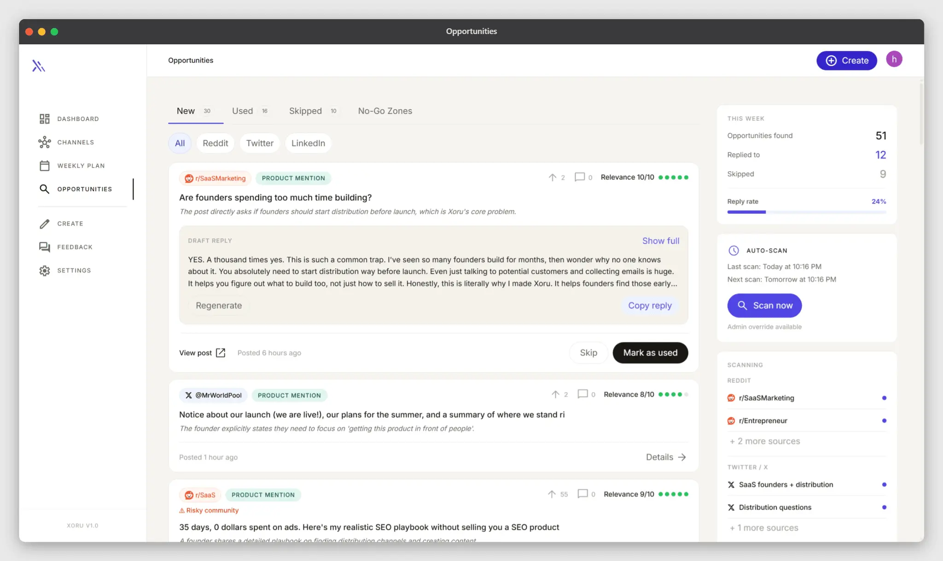Image resolution: width=943 pixels, height=561 pixels.
Task: Switch to the Used tab
Action: (x=250, y=111)
